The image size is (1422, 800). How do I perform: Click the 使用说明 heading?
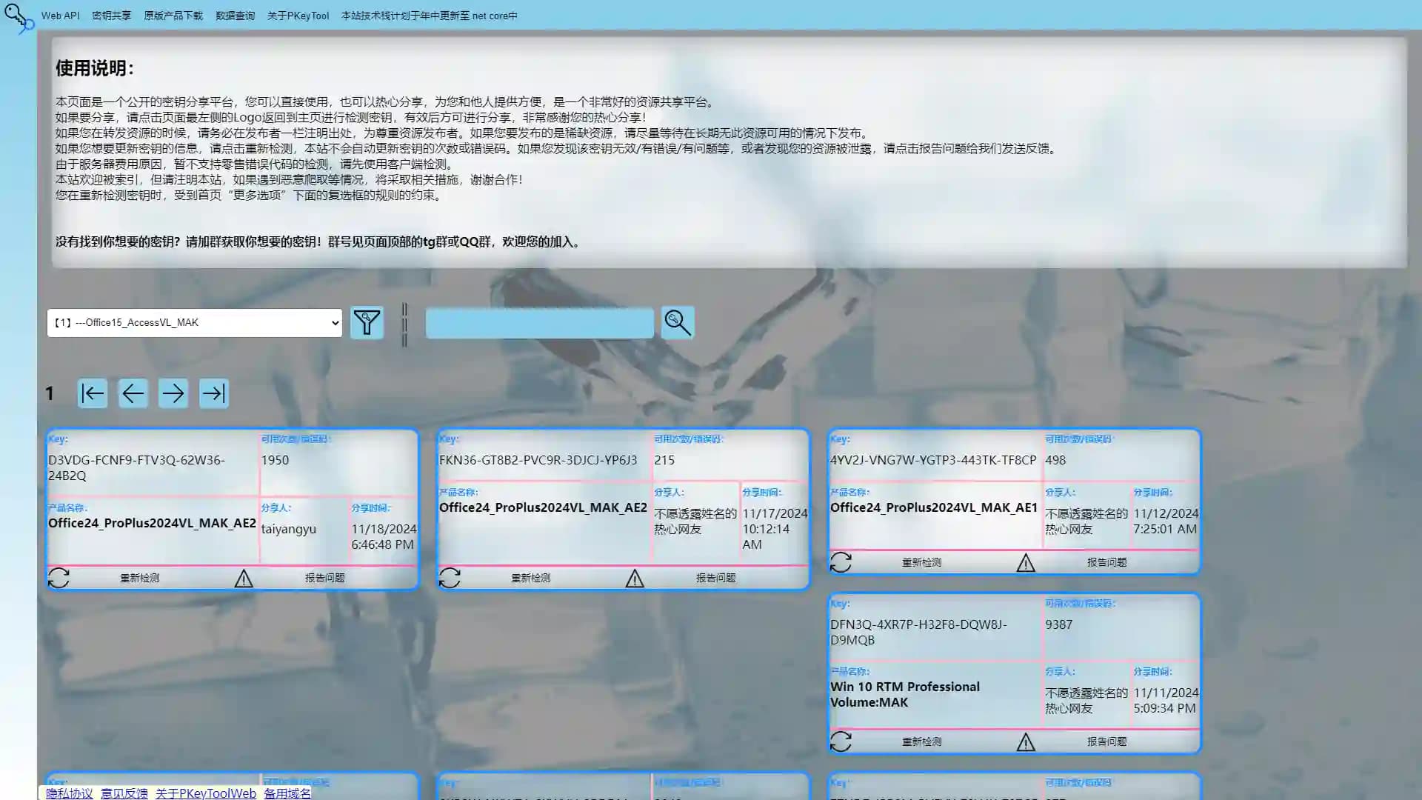click(95, 68)
